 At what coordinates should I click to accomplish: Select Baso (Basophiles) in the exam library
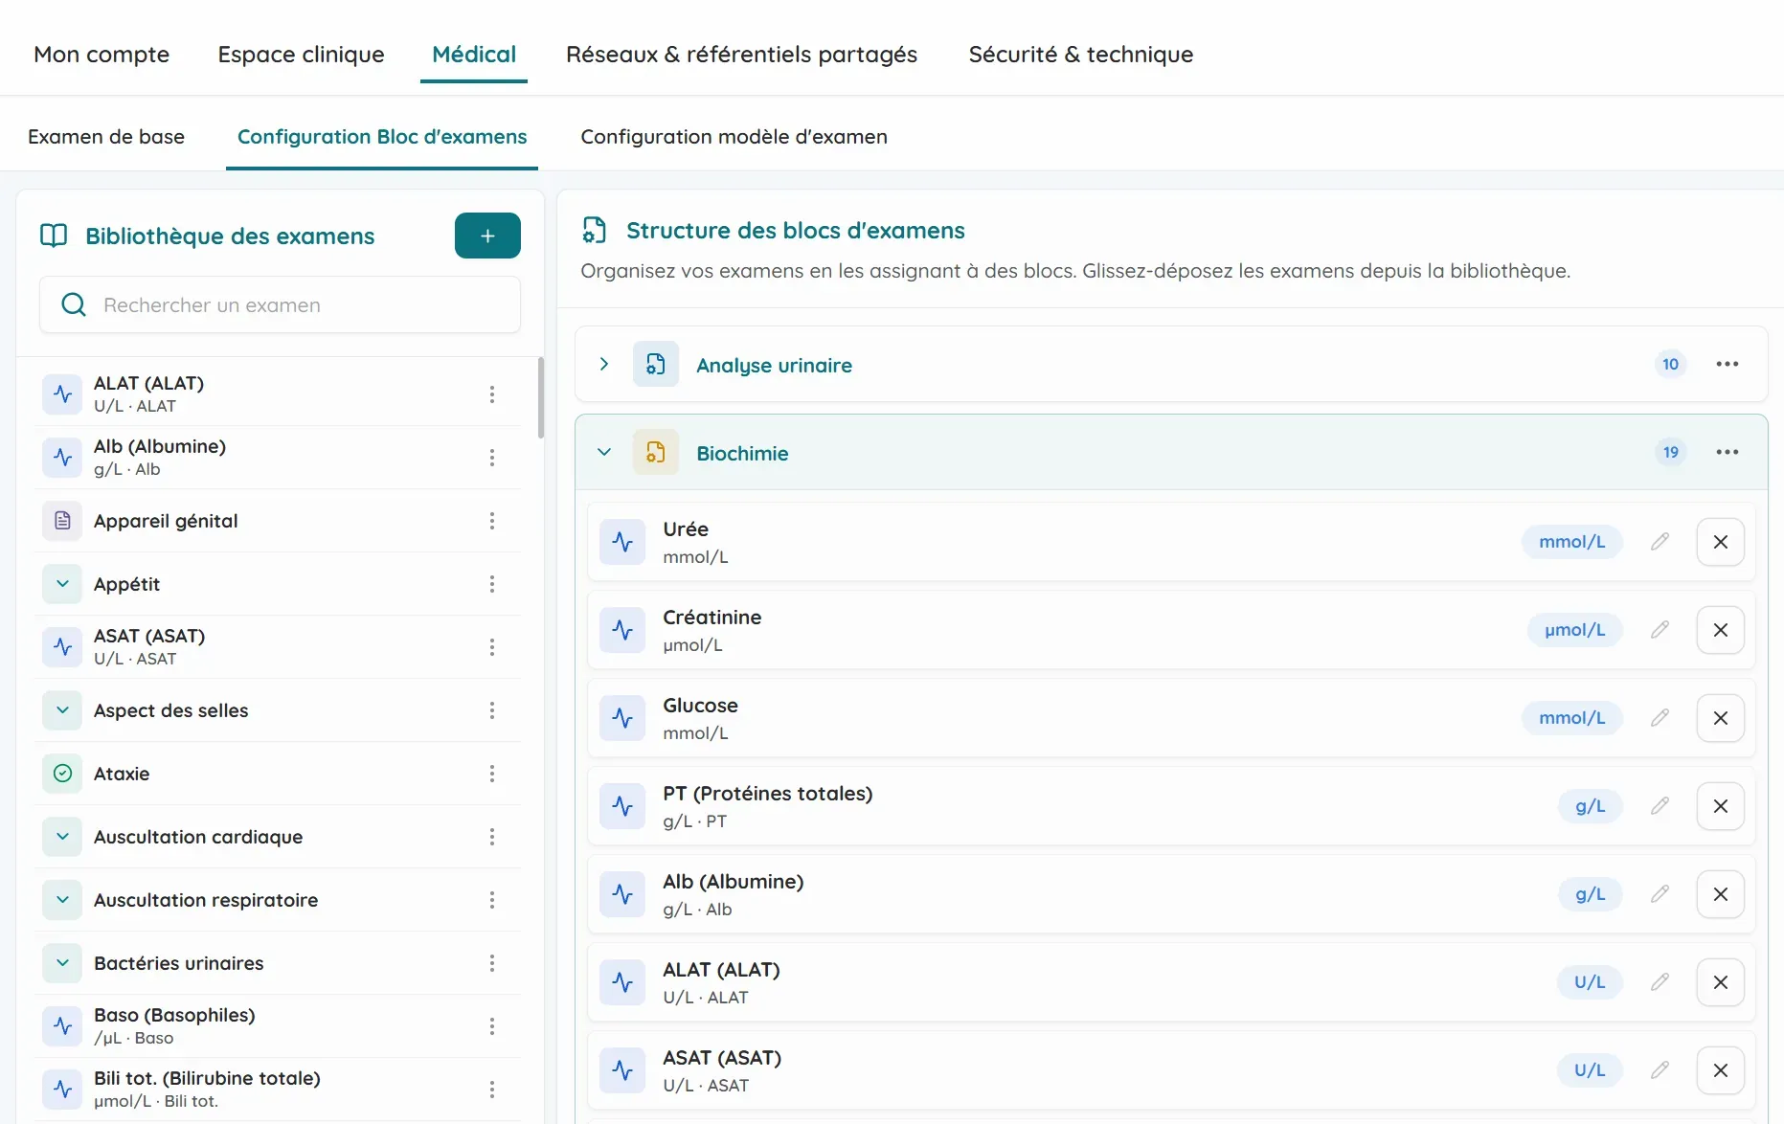278,1026
